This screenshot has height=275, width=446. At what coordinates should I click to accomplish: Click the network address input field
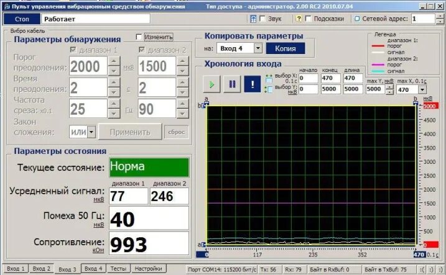(x=423, y=19)
